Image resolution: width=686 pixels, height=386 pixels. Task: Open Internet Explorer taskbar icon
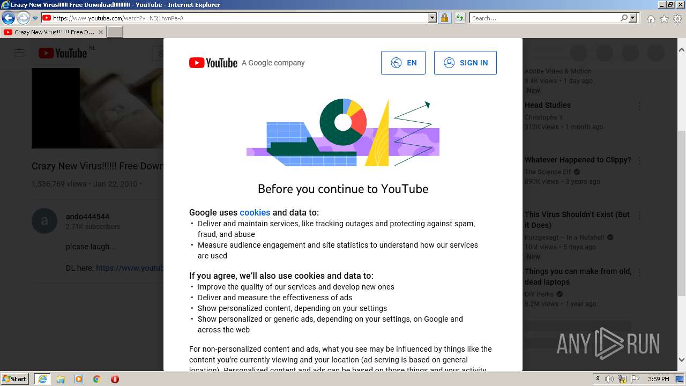42,379
